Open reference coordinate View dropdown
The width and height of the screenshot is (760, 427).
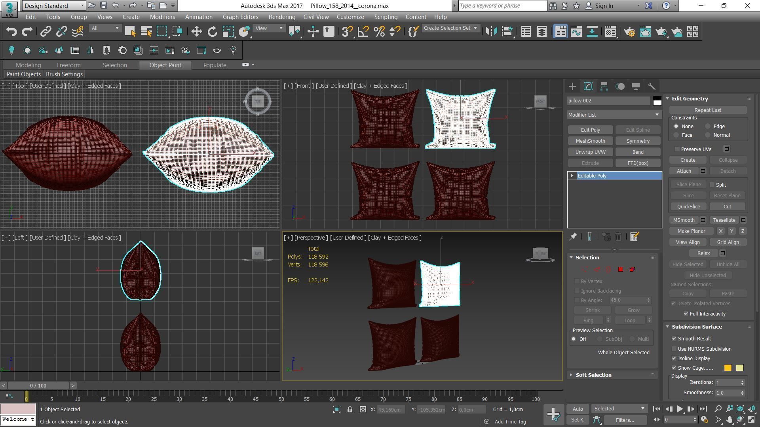(269, 28)
